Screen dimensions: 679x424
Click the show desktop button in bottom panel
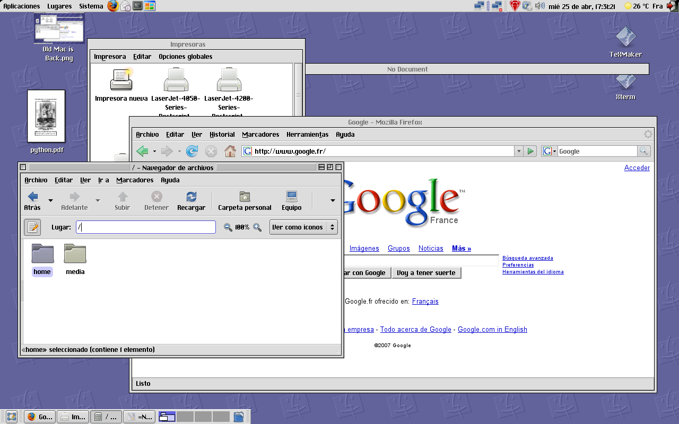point(11,417)
